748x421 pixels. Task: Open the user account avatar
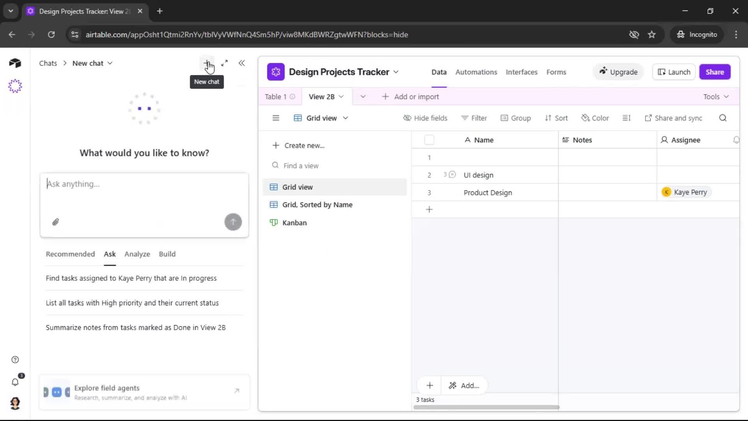tap(15, 403)
